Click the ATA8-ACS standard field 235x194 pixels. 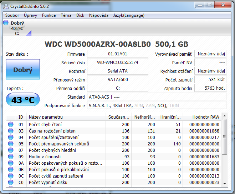tap(157, 97)
